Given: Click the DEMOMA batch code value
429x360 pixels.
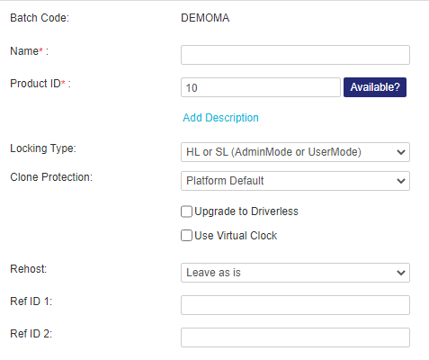Looking at the screenshot, I should tap(205, 18).
